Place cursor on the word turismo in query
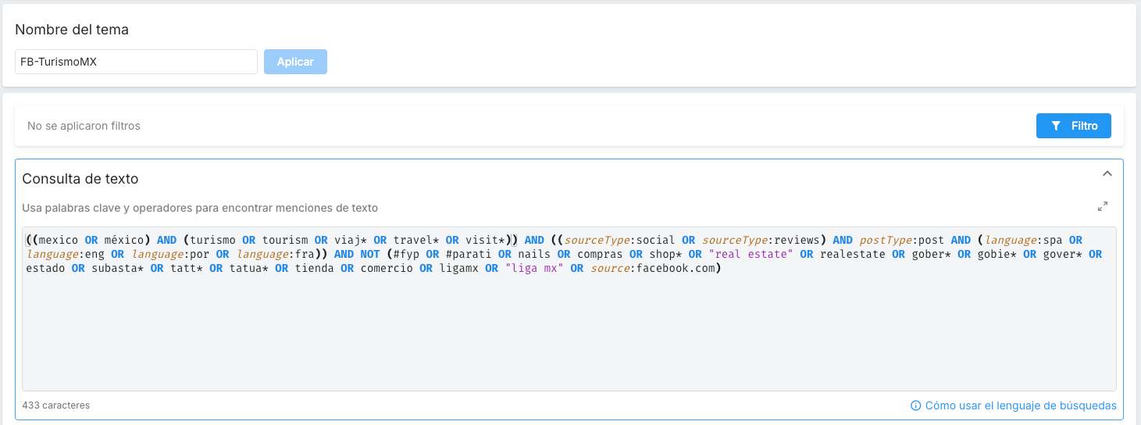 pyautogui.click(x=212, y=240)
